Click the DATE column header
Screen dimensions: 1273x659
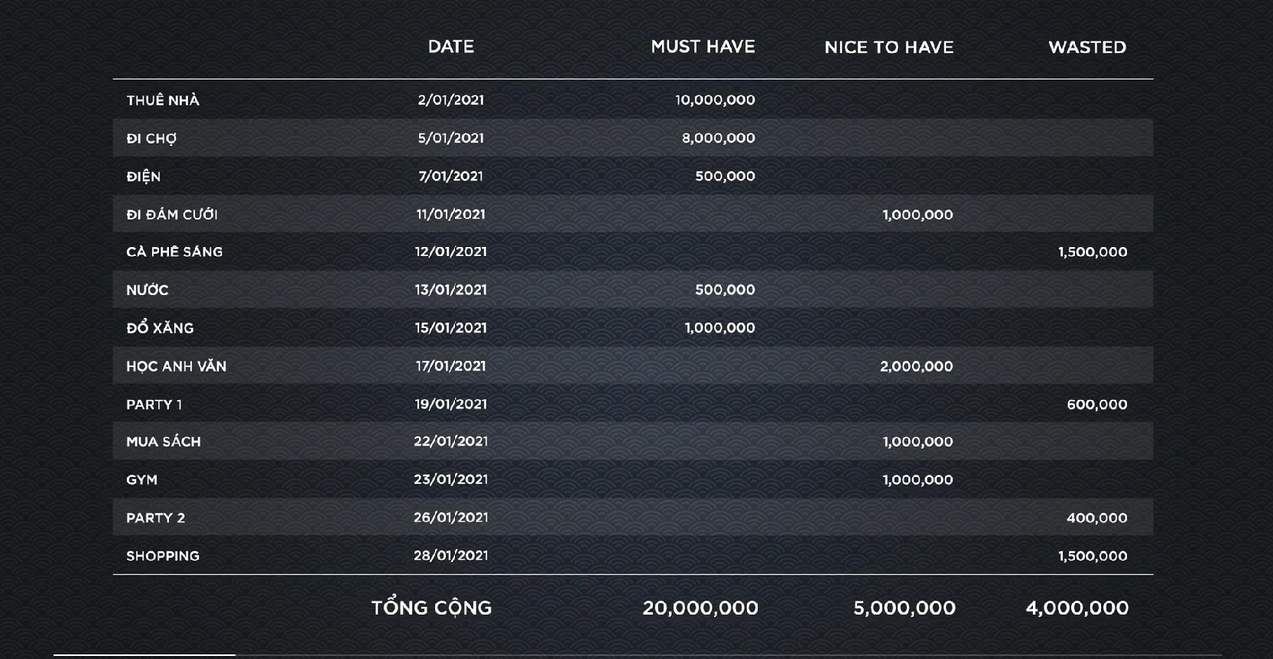(451, 47)
